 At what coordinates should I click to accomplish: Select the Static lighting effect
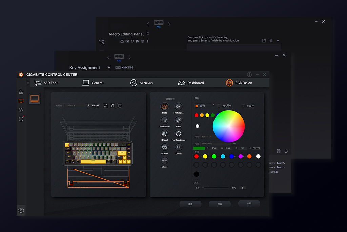pyautogui.click(x=165, y=107)
